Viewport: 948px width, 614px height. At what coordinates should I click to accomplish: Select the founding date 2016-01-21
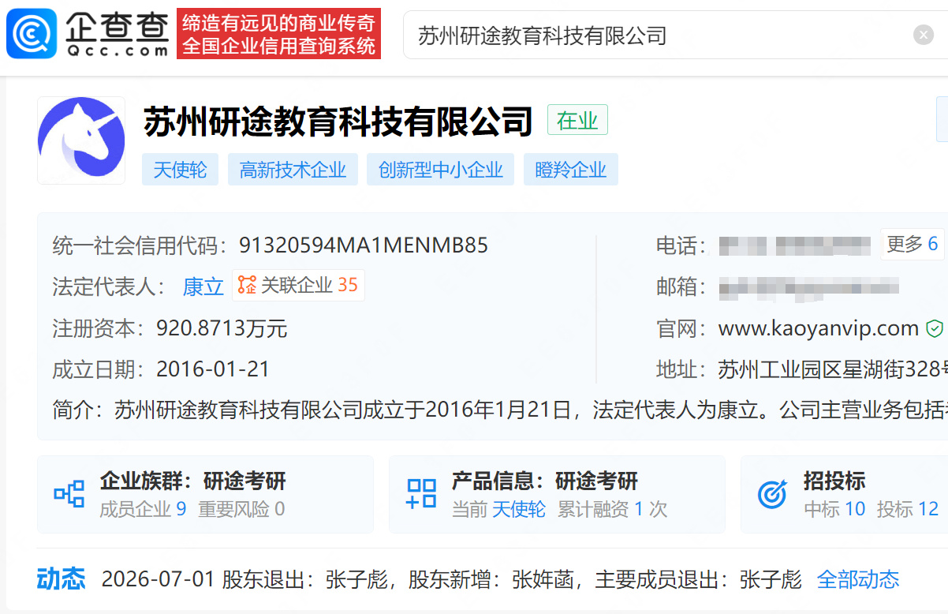[x=213, y=369]
